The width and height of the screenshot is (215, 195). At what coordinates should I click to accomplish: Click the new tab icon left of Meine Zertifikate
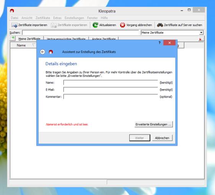point(13,38)
